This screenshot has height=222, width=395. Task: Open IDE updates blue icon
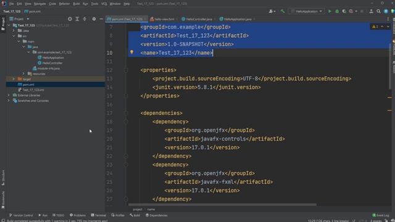tap(386, 11)
